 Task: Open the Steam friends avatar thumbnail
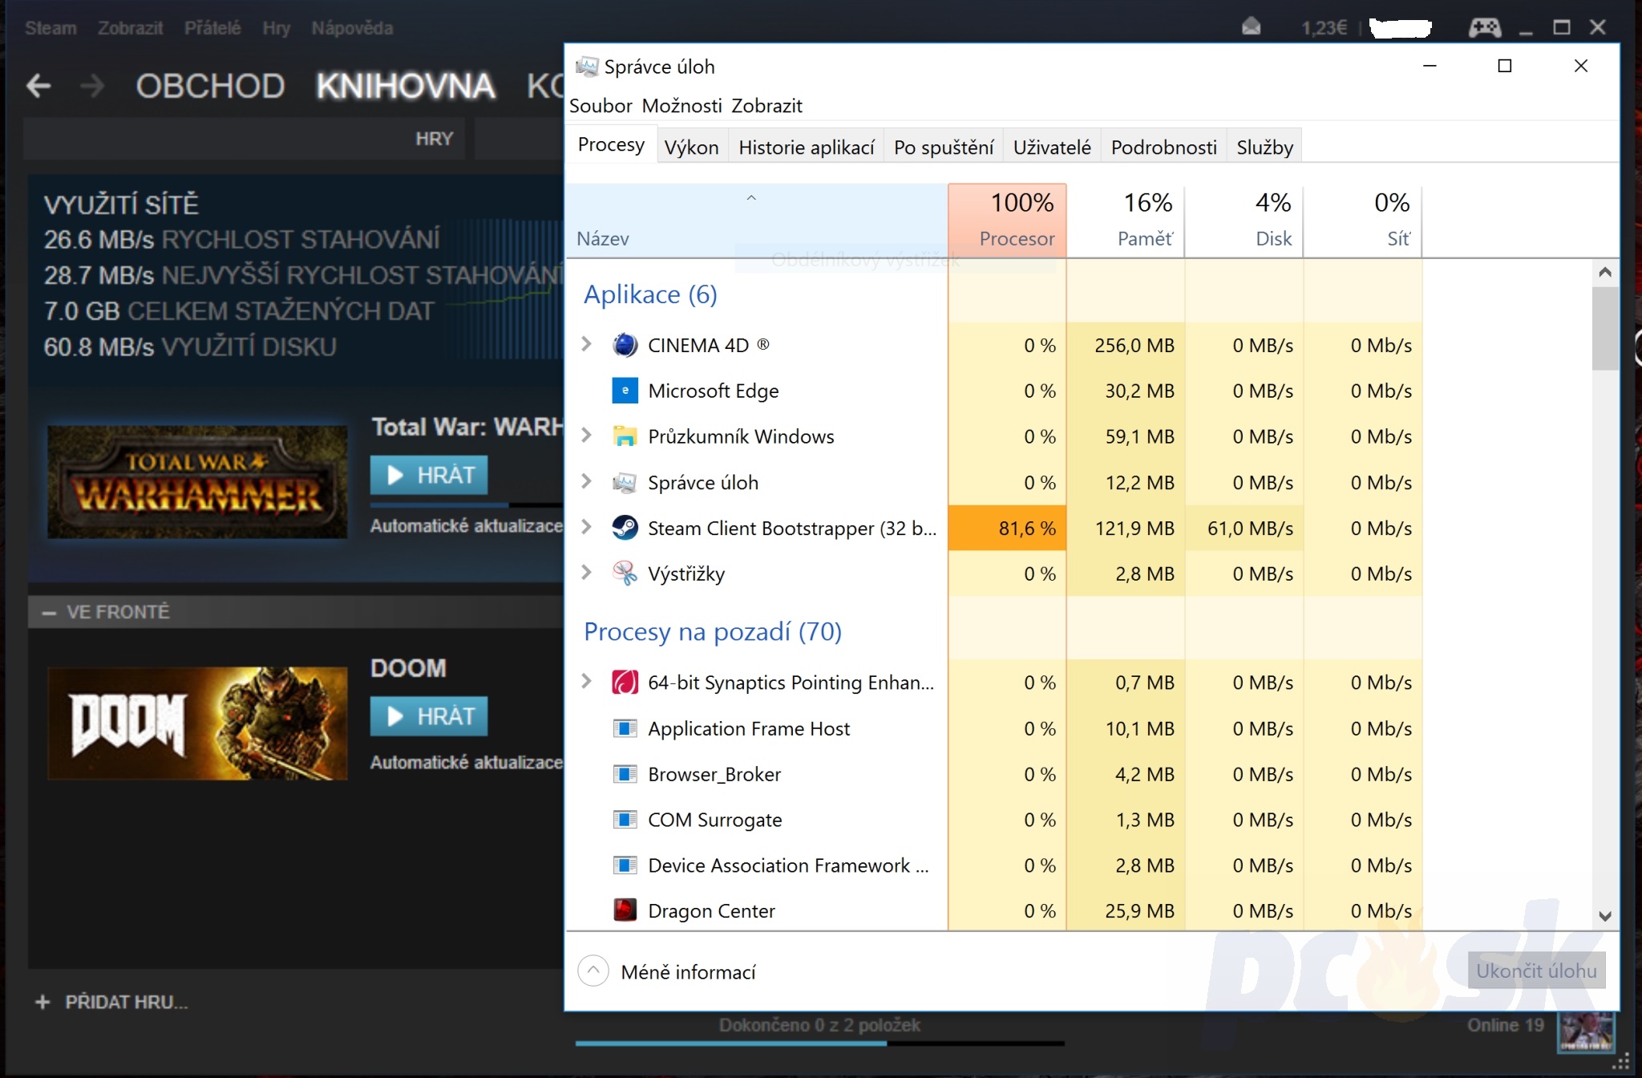[1585, 1031]
